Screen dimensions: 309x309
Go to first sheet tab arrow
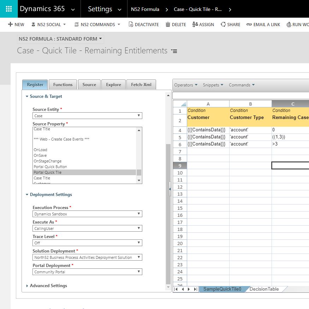[176, 289]
